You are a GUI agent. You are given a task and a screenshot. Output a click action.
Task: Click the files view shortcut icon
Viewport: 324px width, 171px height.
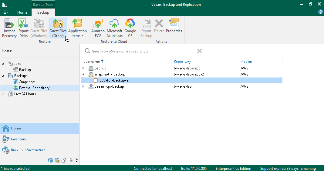[64, 160]
